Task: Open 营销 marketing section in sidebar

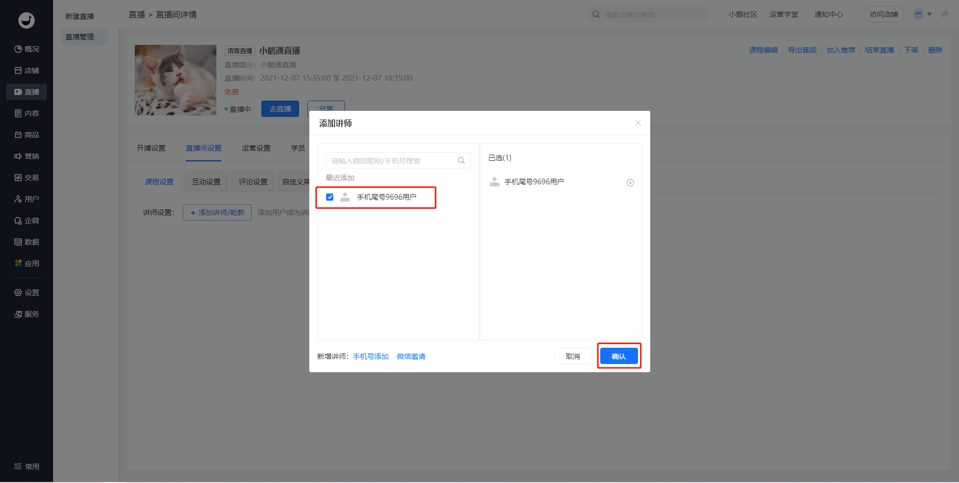Action: tap(27, 156)
